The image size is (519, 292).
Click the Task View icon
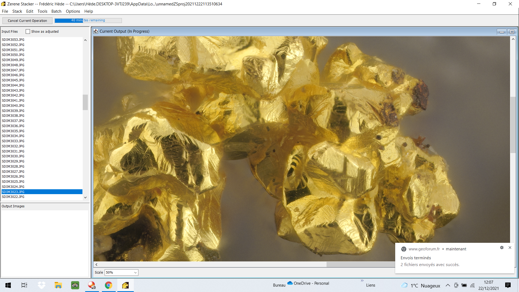click(24, 285)
